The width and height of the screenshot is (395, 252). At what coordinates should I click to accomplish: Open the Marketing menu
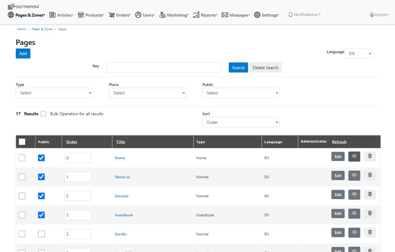point(174,15)
